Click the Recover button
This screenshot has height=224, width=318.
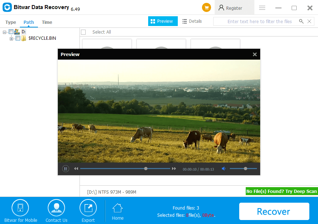[x=274, y=211]
